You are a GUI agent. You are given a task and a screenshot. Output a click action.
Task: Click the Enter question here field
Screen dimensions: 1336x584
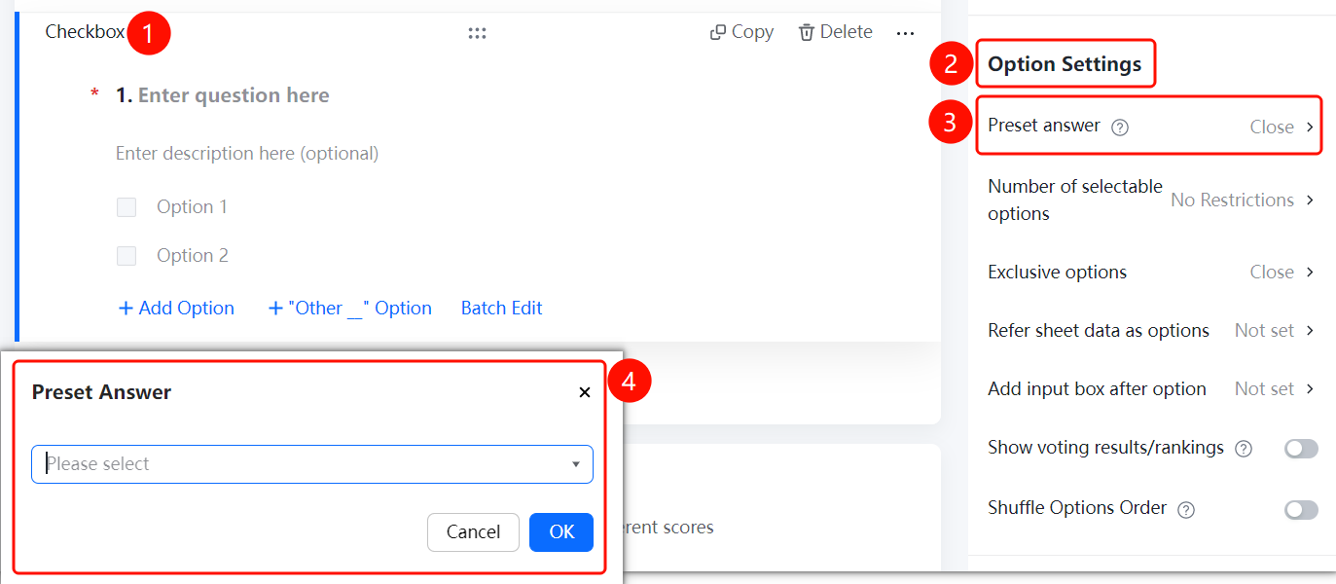coord(234,95)
